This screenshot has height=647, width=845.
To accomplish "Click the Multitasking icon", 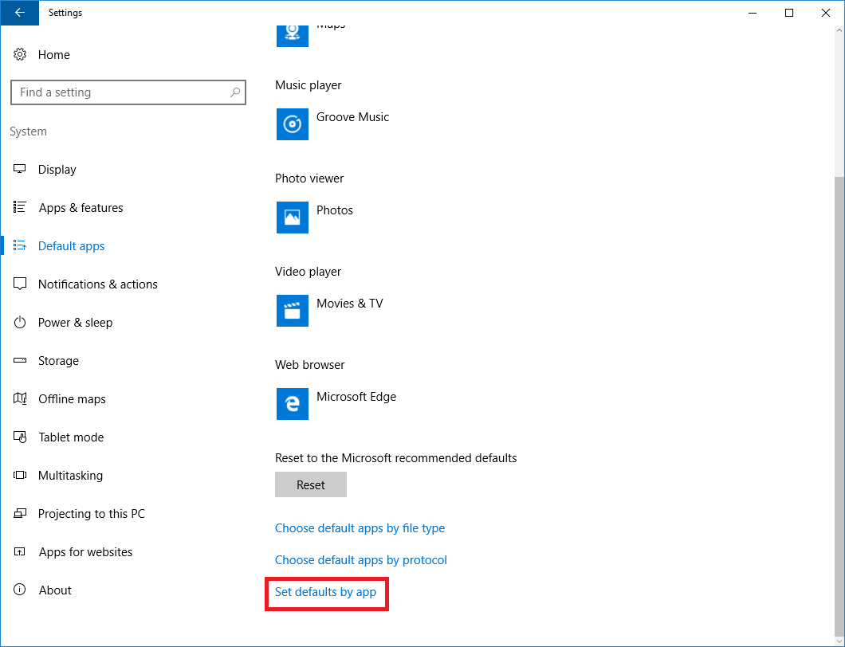I will click(x=20, y=475).
